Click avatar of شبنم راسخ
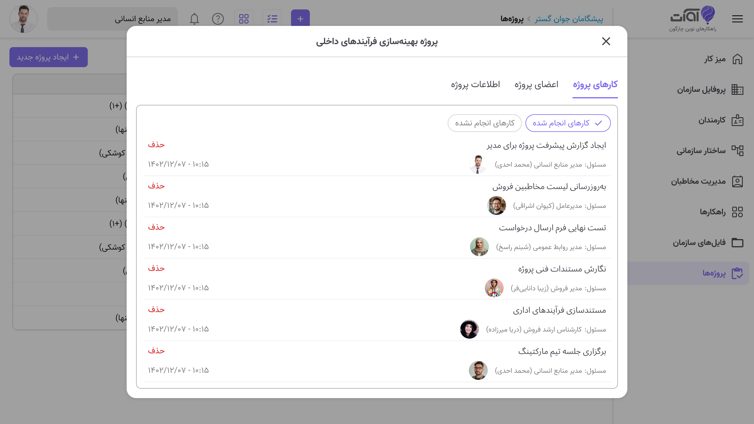The image size is (754, 424). 479,247
